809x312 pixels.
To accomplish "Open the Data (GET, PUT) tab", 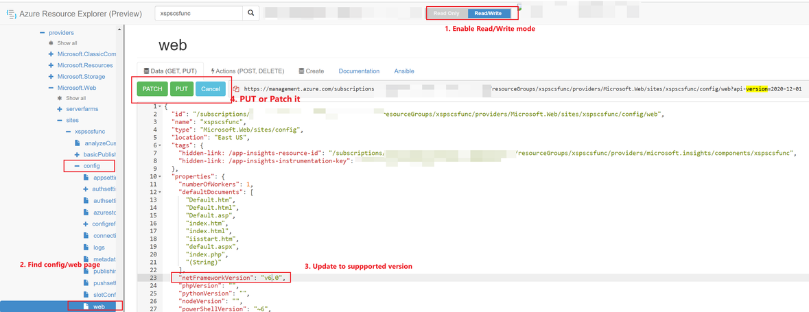I will (x=170, y=71).
